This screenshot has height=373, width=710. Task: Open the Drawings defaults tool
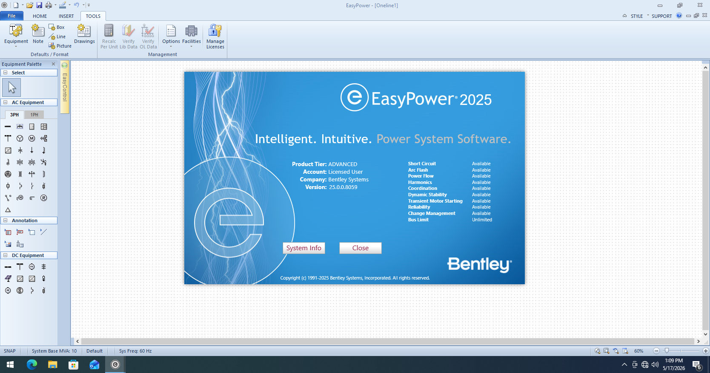84,34
